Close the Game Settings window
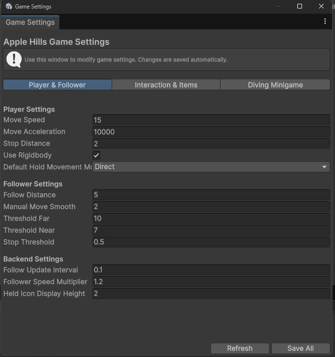 [x=321, y=7]
